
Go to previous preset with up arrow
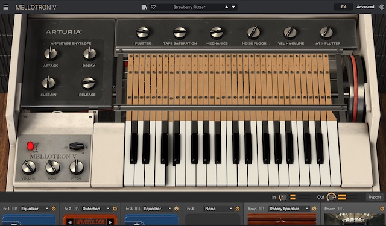point(227,7)
